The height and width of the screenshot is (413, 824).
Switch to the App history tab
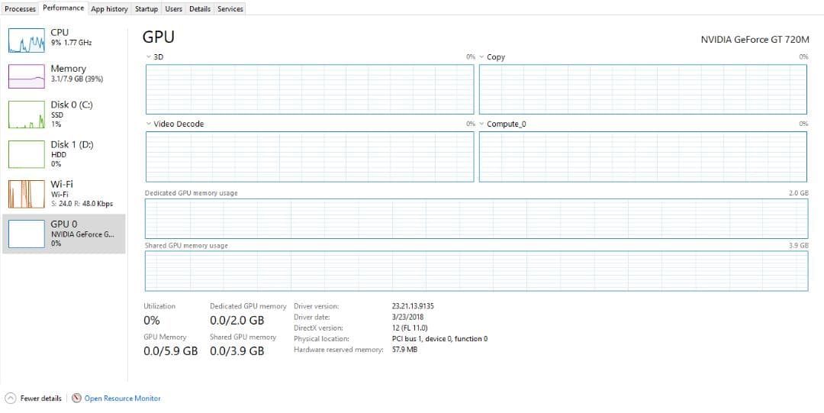coord(109,9)
